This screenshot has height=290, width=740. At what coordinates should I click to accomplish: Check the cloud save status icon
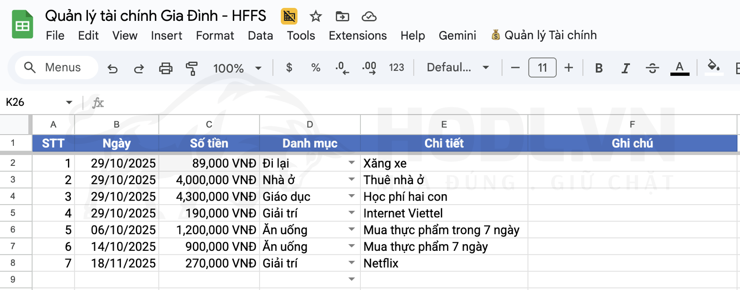point(369,17)
